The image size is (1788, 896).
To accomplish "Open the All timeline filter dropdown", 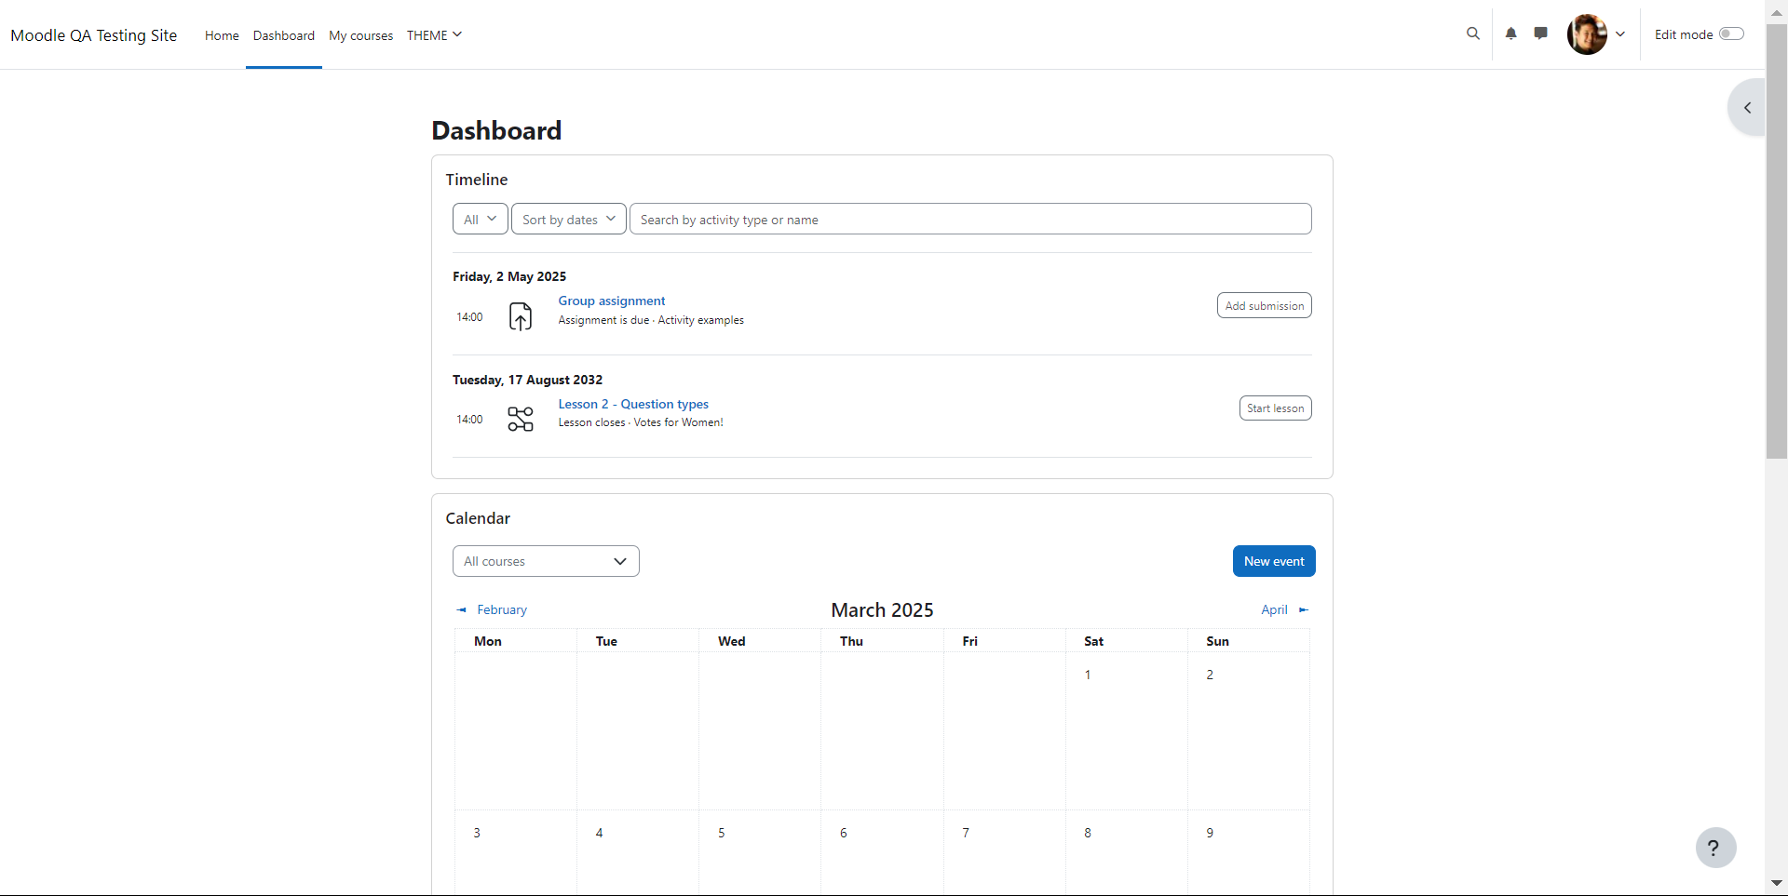I will point(481,220).
